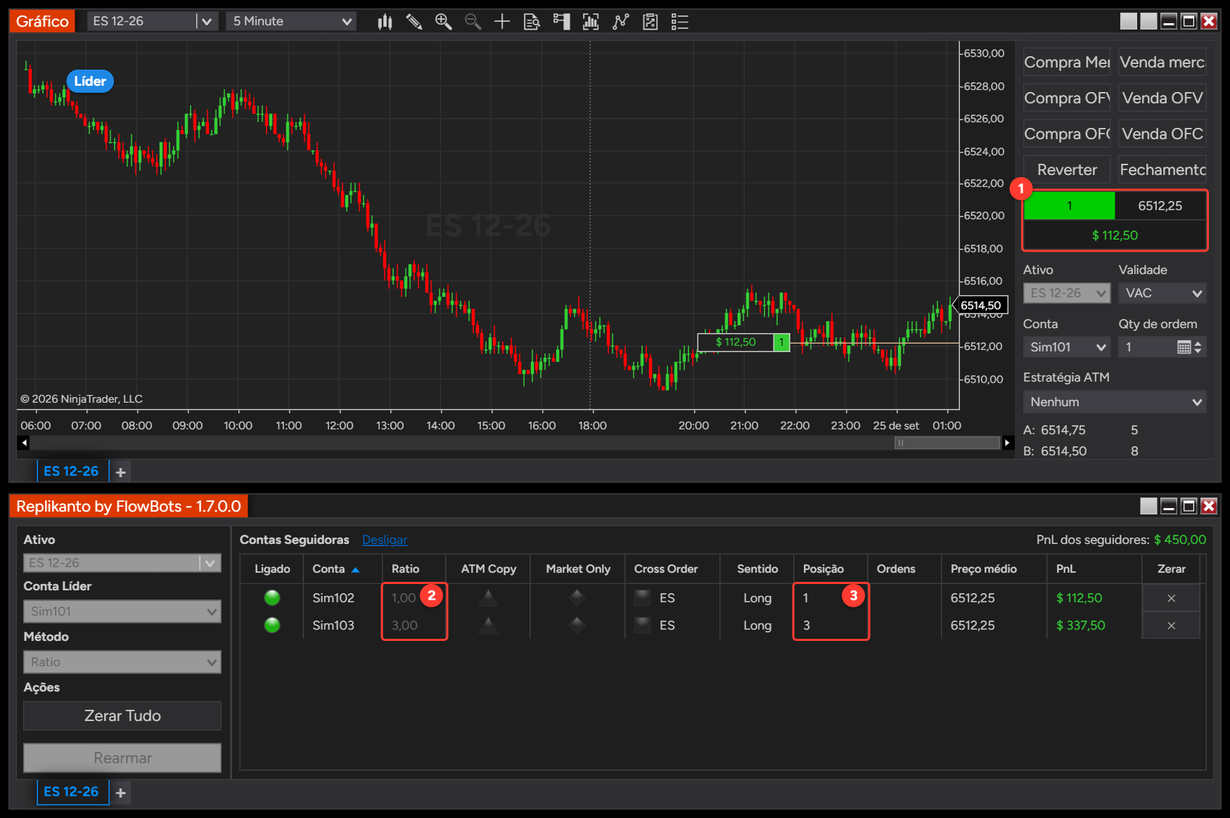Click the PnL dos seguidores $ 450,00 value
Viewport: 1230px width, 818px height.
click(1180, 540)
